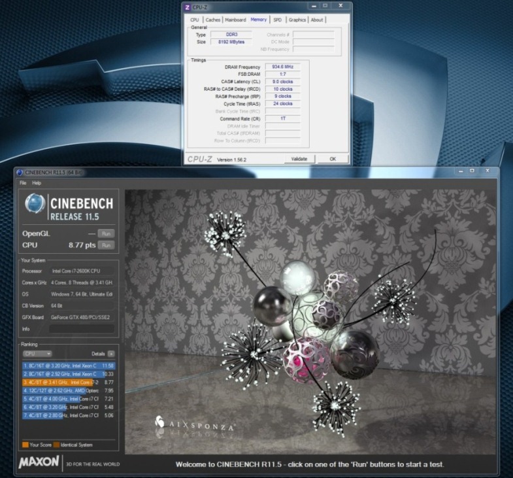Screen dimensions: 513x478
Task: Select ranking row 1 Xeon 3.20 GHz
Action: pyautogui.click(x=69, y=366)
